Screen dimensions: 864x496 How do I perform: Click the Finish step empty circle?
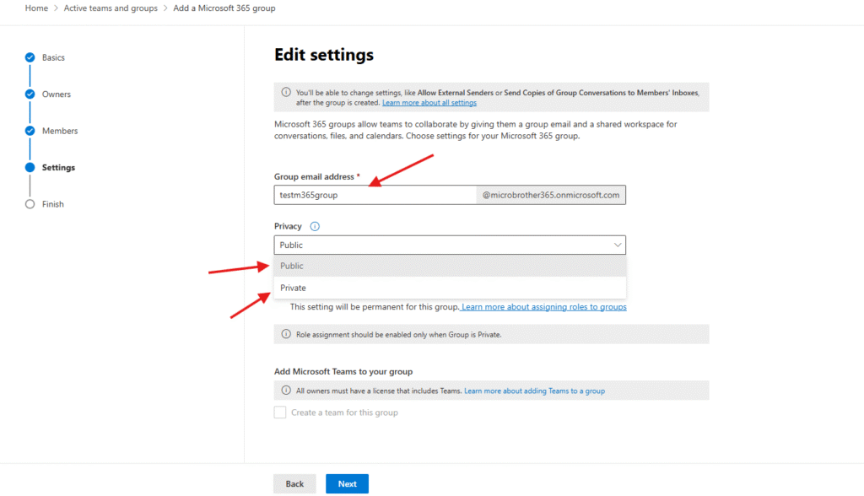click(30, 204)
